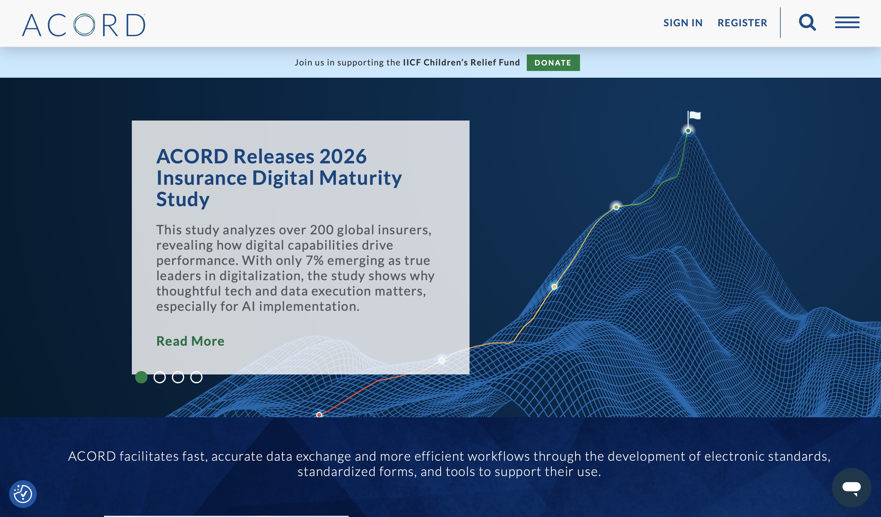Screen dimensions: 881x517
Task: Select the second carousel slide dot
Action: [x=159, y=377]
